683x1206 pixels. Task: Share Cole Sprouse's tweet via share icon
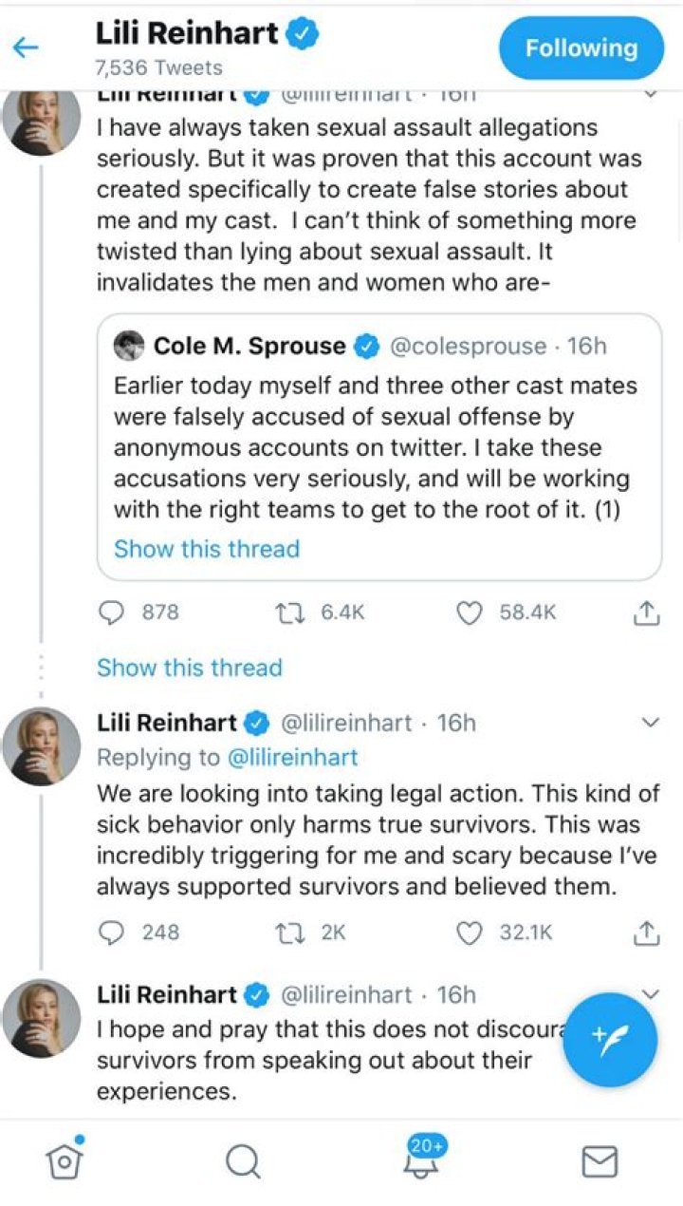[647, 612]
